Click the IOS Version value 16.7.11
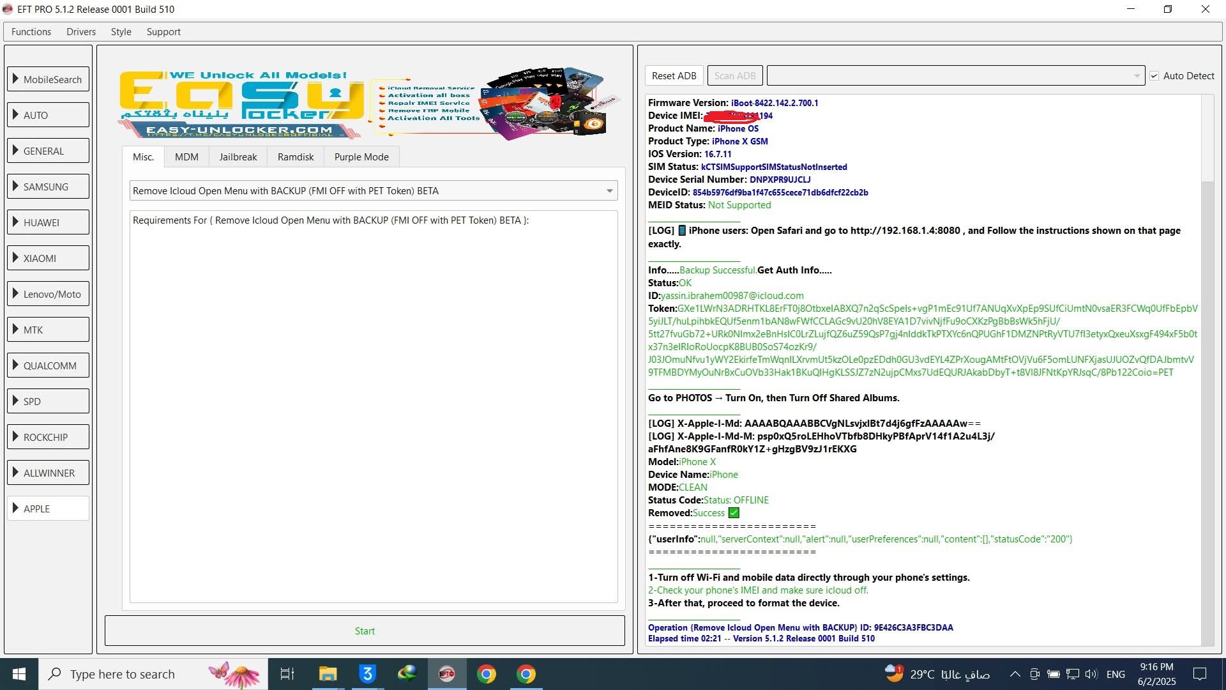 (718, 154)
